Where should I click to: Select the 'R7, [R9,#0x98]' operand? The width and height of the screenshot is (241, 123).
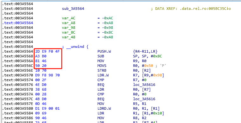pyautogui.click(x=149, y=75)
